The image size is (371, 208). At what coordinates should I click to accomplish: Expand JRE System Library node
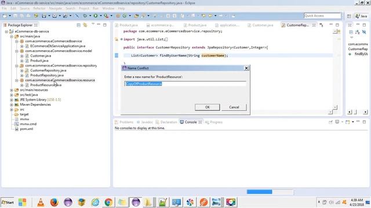coord(12,100)
